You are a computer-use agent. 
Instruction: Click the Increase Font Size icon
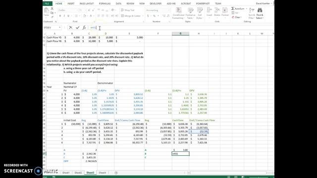(x=89, y=10)
